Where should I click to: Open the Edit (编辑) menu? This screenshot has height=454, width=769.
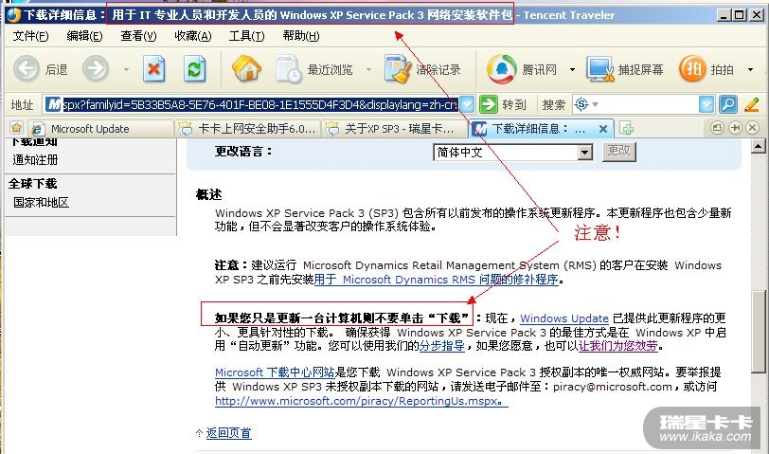coord(84,36)
